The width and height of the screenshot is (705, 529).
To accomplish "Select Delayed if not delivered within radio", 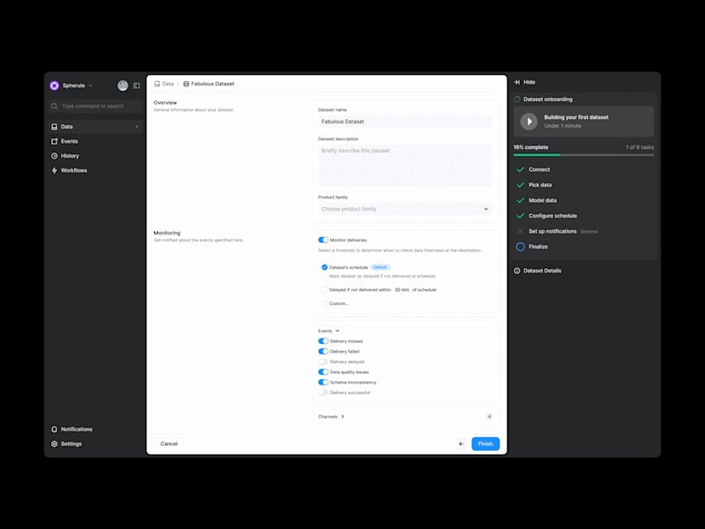I will click(x=324, y=290).
